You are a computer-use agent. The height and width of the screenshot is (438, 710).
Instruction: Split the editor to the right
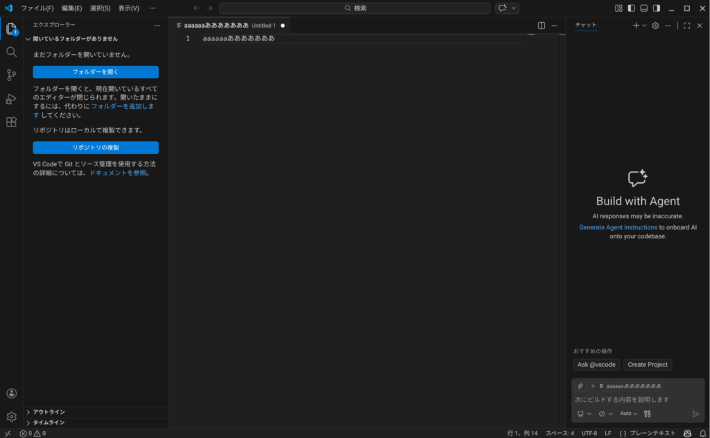[x=542, y=26]
